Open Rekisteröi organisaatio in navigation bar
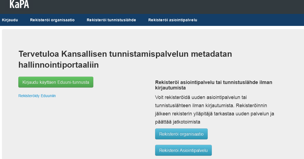The image size is (304, 159). point(52,20)
